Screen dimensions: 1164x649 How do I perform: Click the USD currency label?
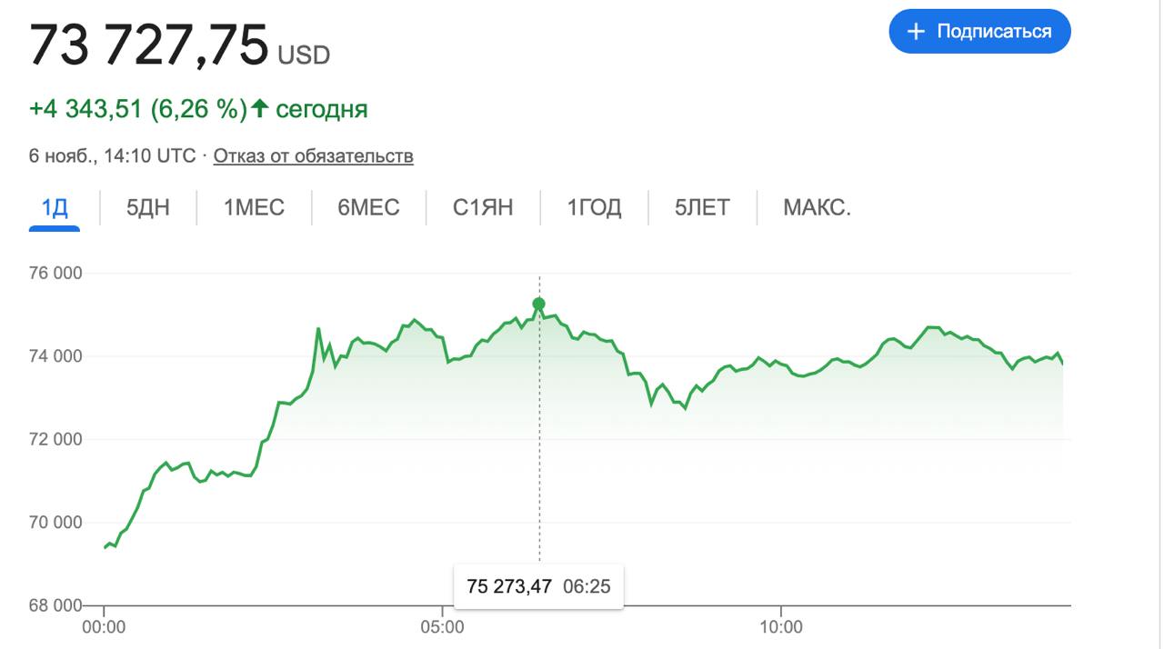(x=304, y=55)
